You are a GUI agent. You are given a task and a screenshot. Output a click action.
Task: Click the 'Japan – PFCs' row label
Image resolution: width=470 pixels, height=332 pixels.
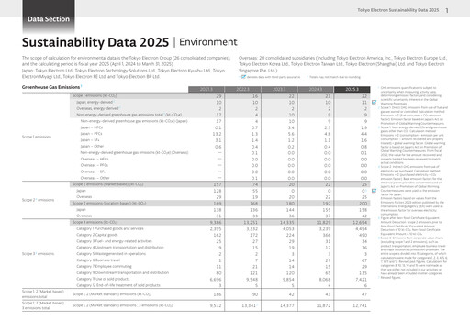[x=91, y=134]
